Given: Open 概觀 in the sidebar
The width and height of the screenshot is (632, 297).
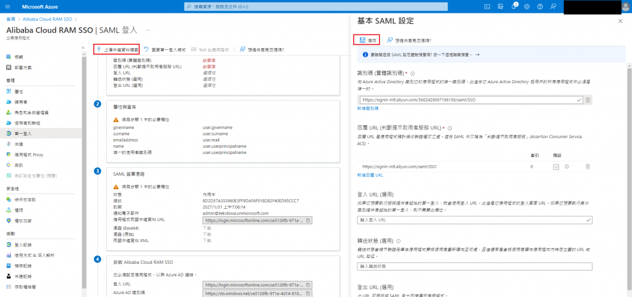Looking at the screenshot, I should [19, 57].
